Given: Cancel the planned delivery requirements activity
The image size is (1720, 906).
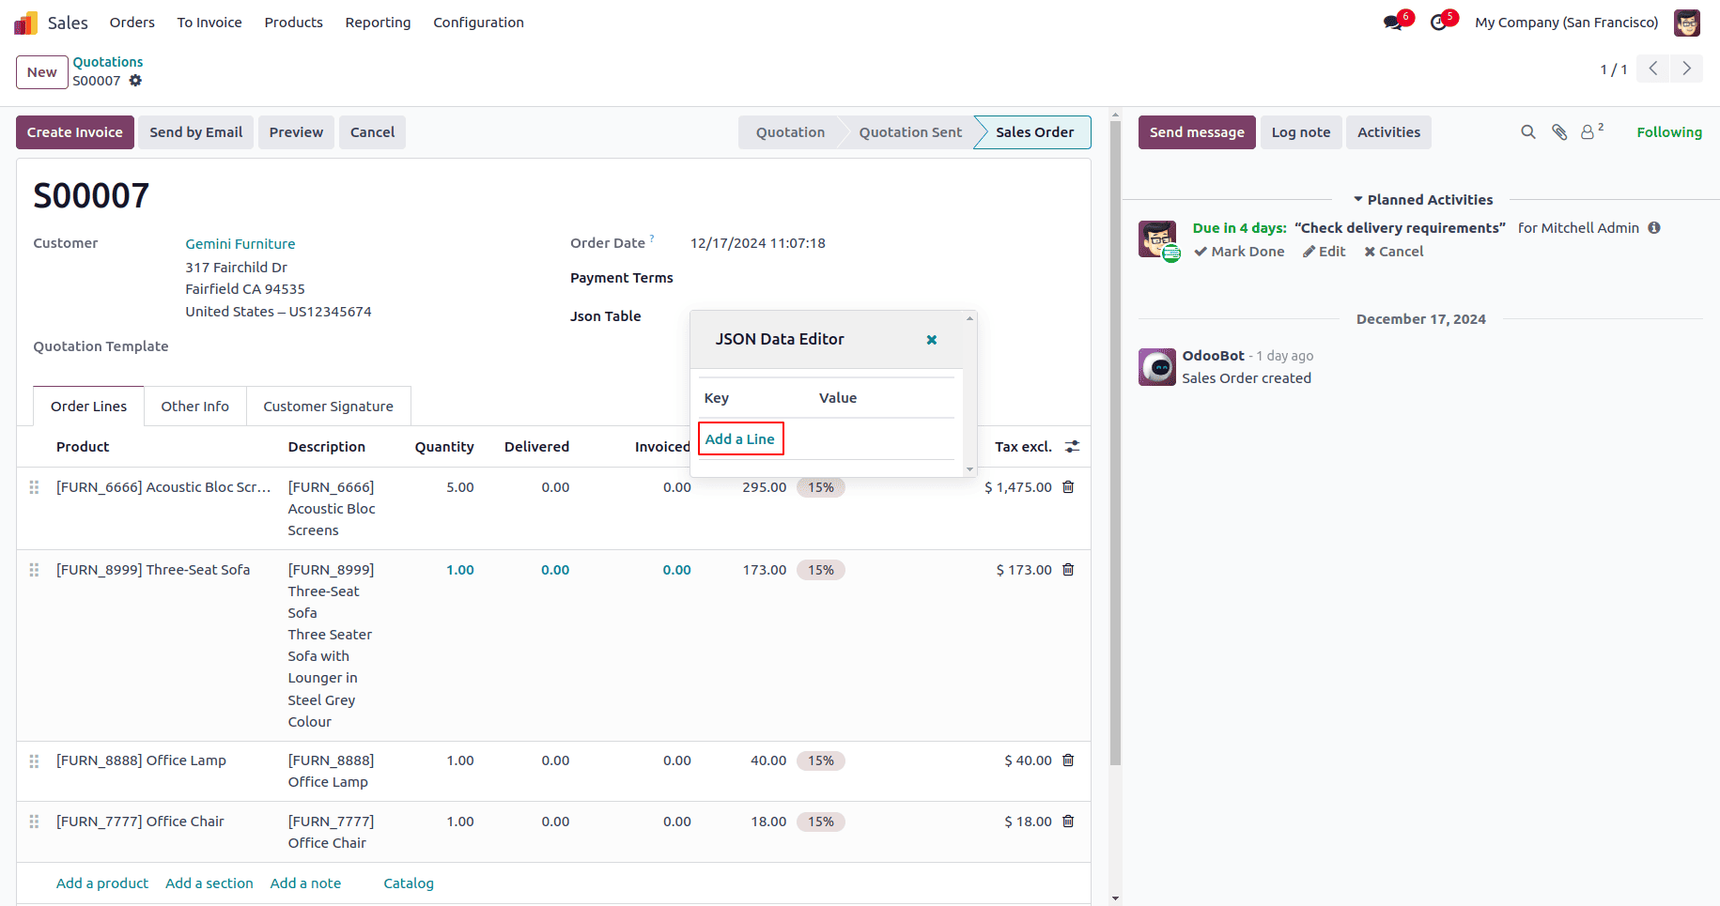Looking at the screenshot, I should pyautogui.click(x=1394, y=252).
